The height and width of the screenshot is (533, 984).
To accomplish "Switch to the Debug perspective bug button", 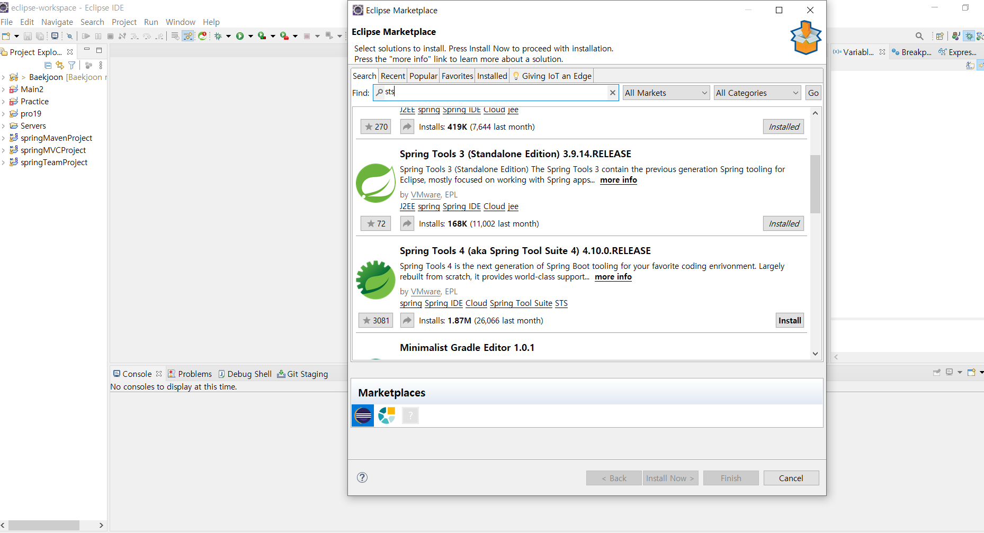I will [969, 36].
